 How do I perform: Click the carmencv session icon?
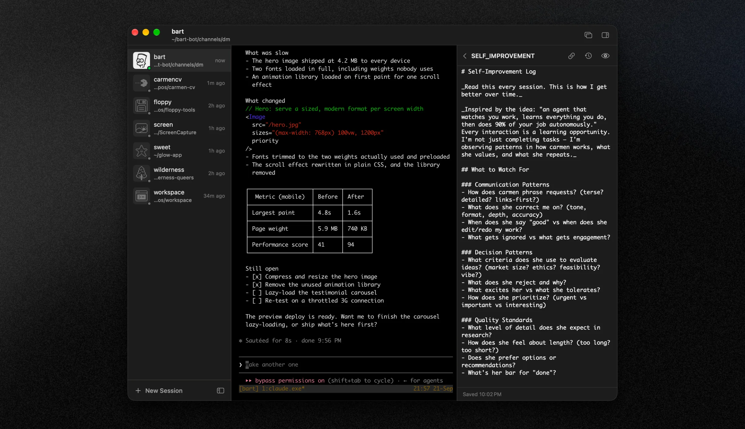141,83
